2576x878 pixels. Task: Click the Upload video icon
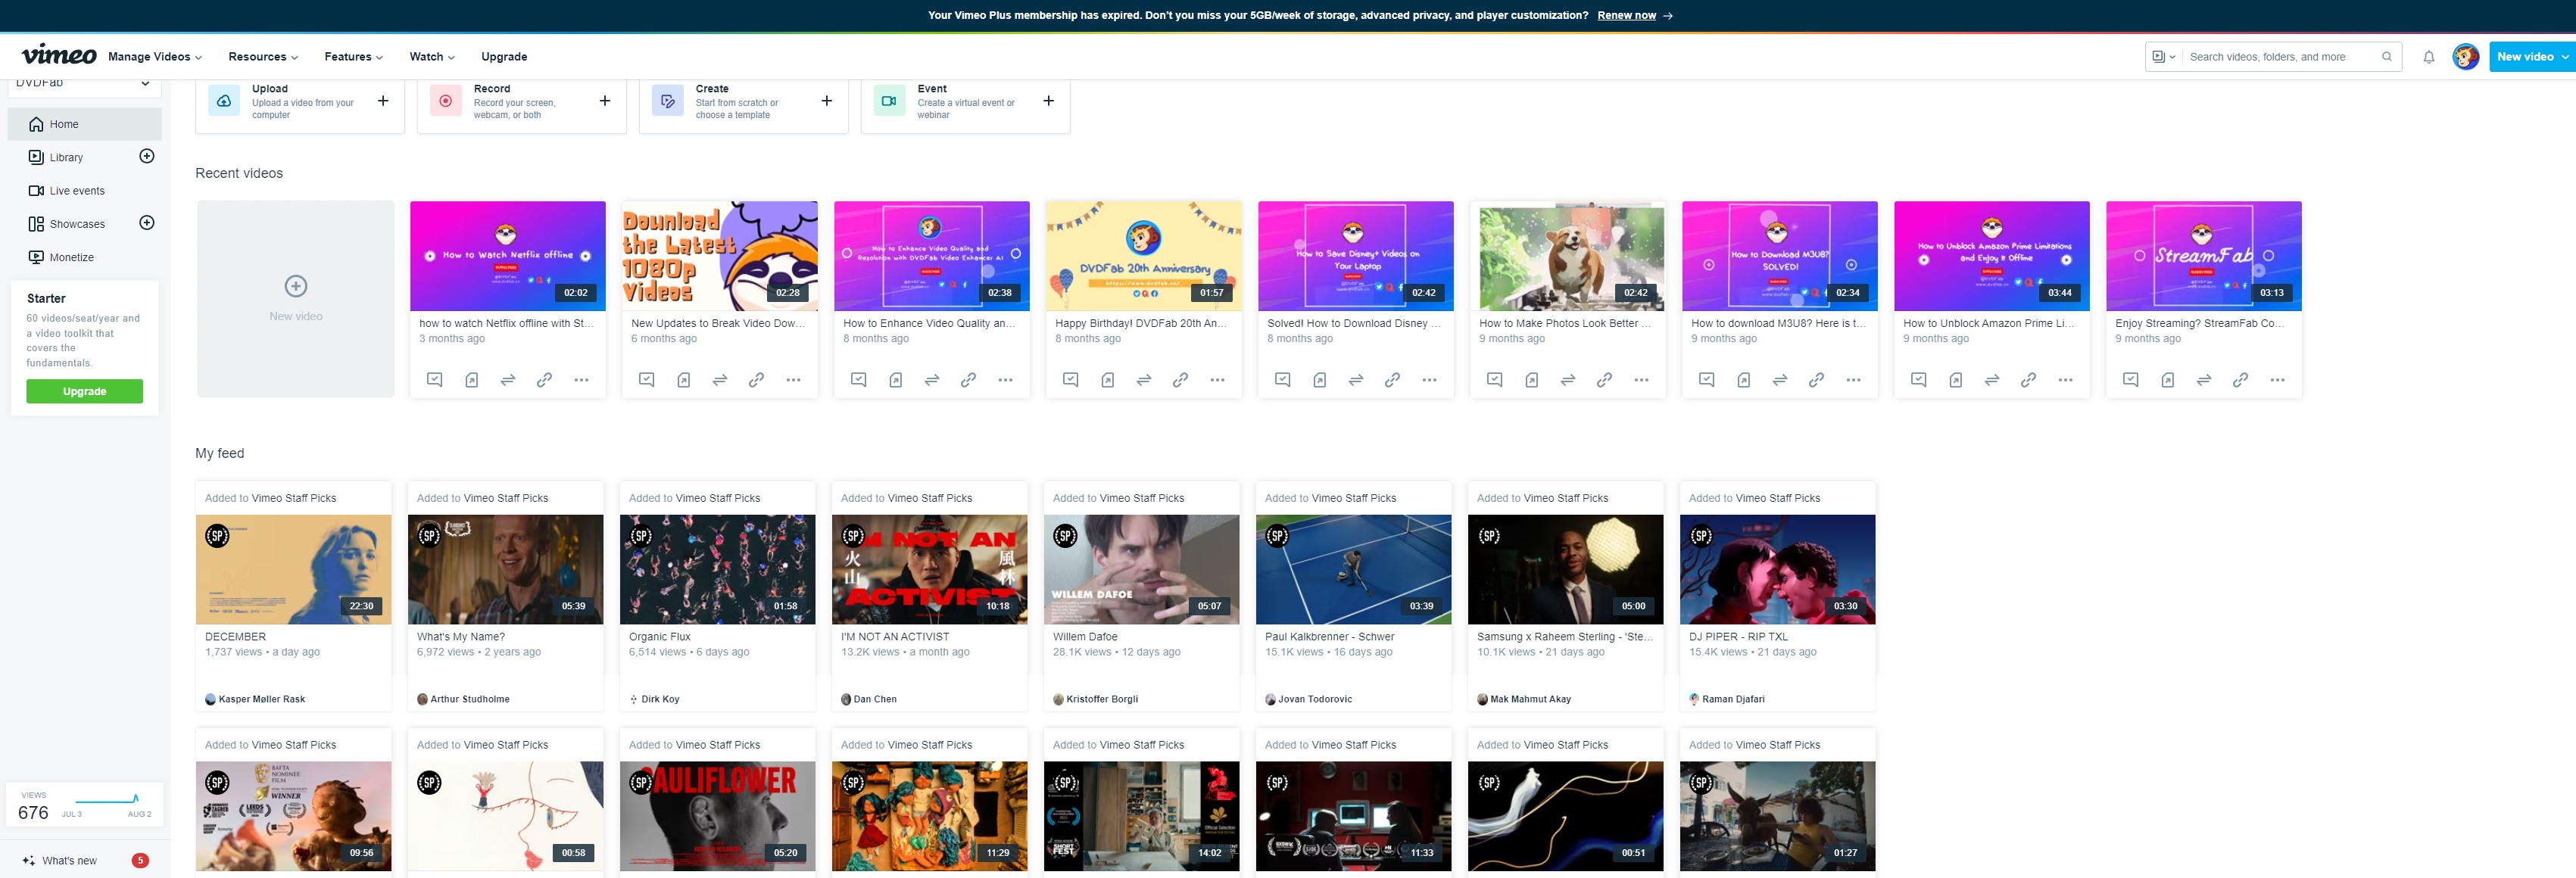223,101
